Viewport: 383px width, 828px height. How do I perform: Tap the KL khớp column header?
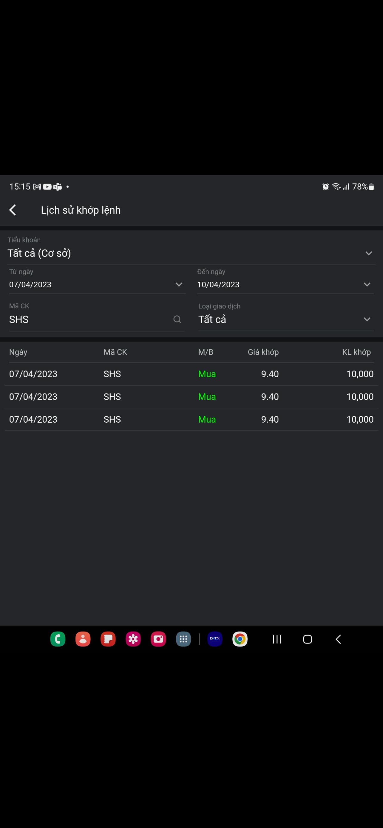click(x=356, y=352)
